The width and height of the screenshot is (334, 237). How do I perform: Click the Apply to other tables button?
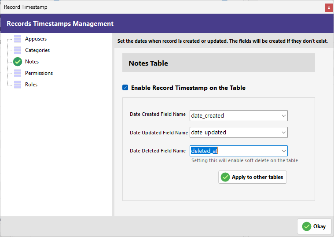[253, 177]
